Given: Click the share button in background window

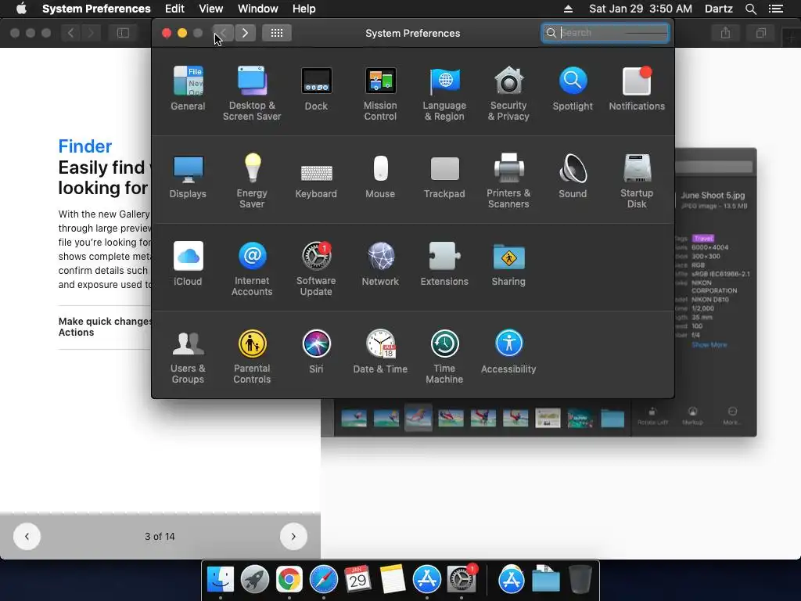Looking at the screenshot, I should point(725,33).
